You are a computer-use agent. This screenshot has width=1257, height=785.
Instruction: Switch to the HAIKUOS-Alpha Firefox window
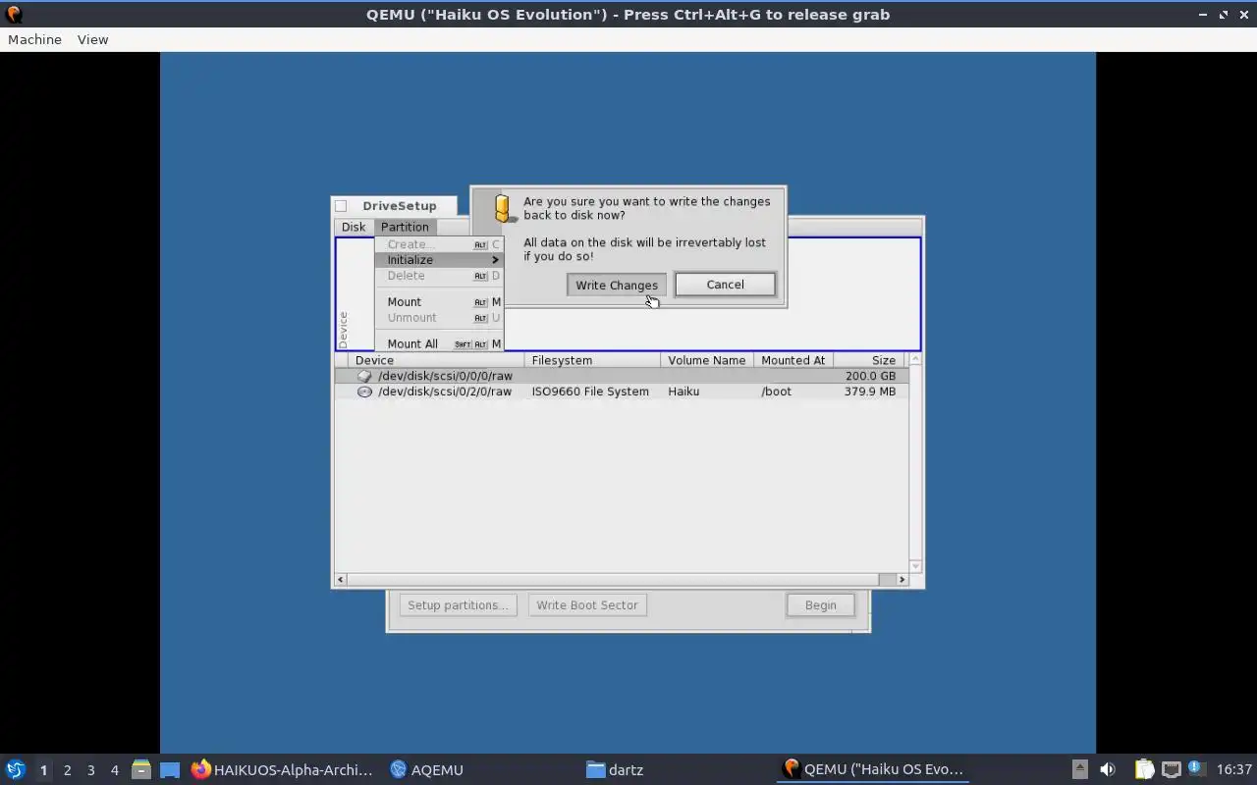(x=283, y=770)
